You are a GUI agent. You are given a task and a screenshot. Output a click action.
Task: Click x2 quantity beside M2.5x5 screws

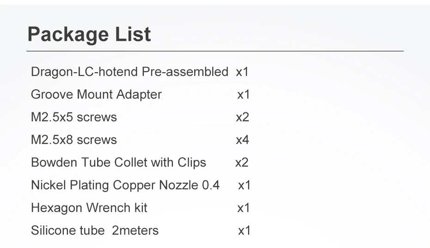[x=242, y=118]
